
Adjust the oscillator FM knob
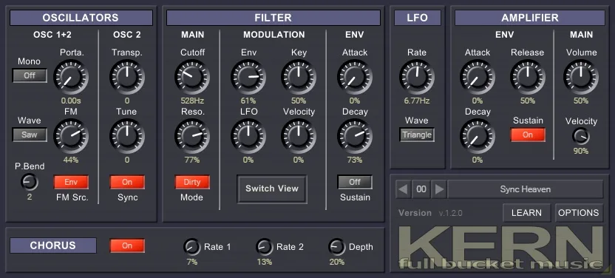click(71, 136)
